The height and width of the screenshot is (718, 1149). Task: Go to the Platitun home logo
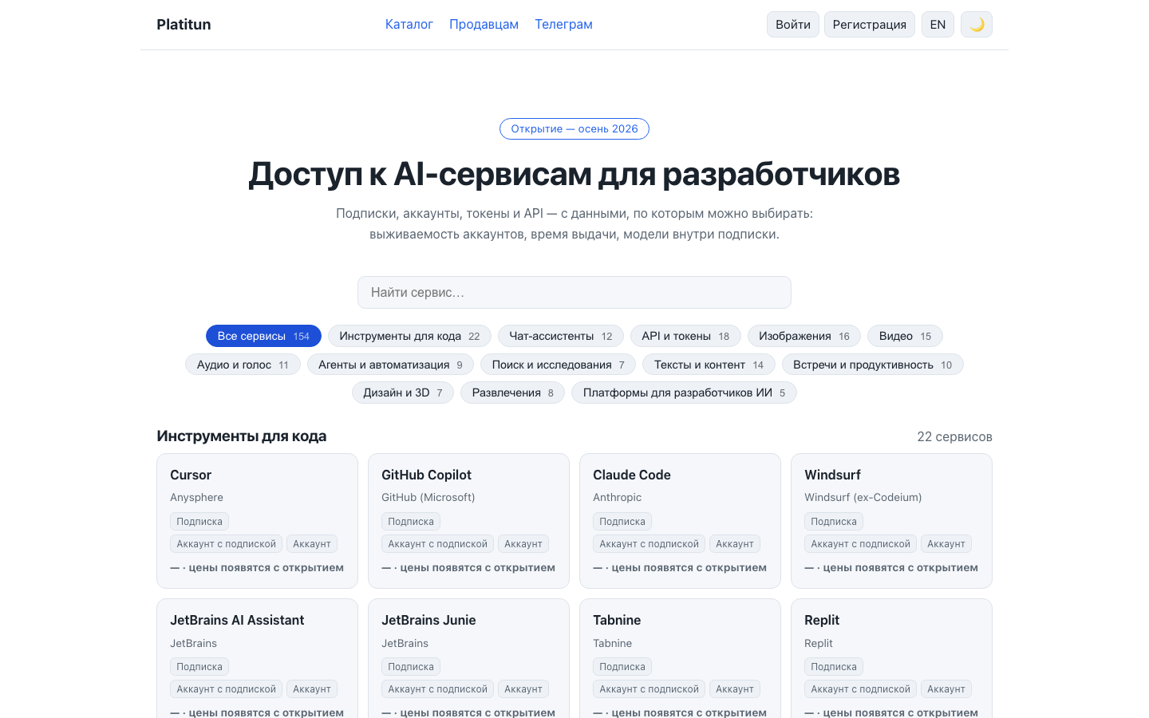[x=184, y=25]
